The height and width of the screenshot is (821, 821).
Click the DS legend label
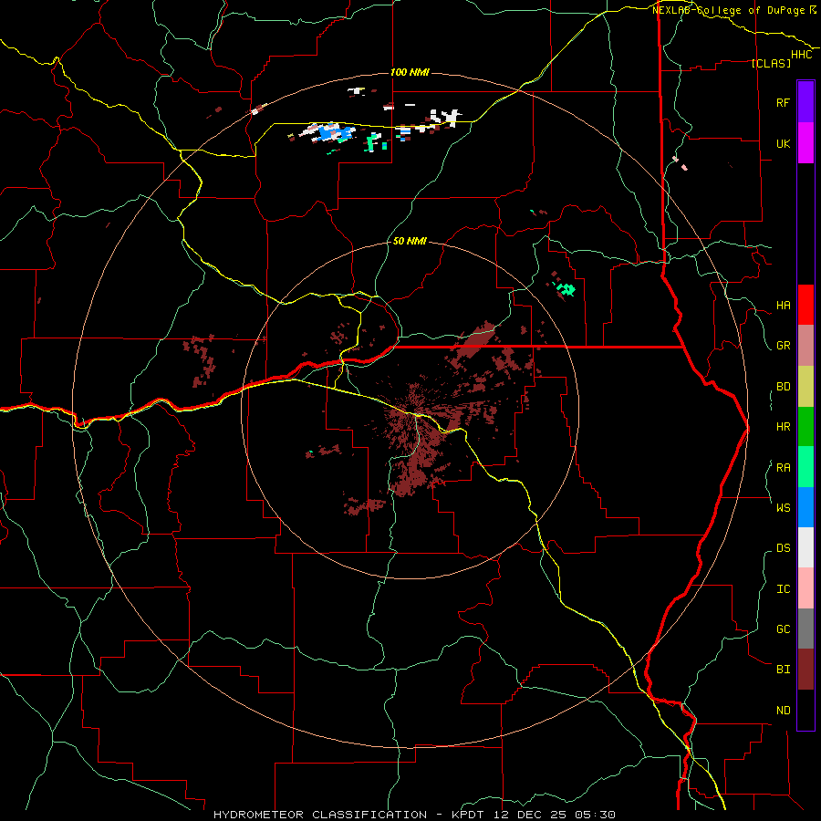[x=783, y=548]
